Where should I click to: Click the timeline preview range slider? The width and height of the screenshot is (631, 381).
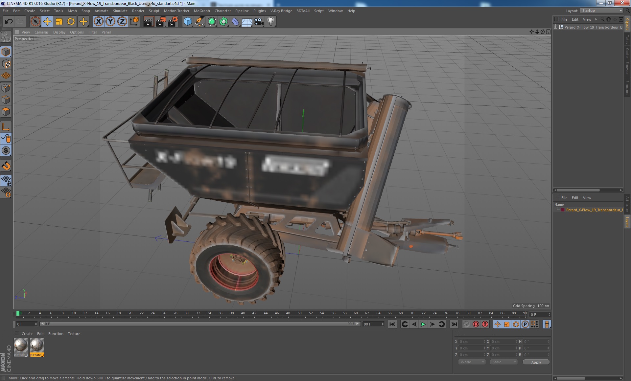coord(200,324)
